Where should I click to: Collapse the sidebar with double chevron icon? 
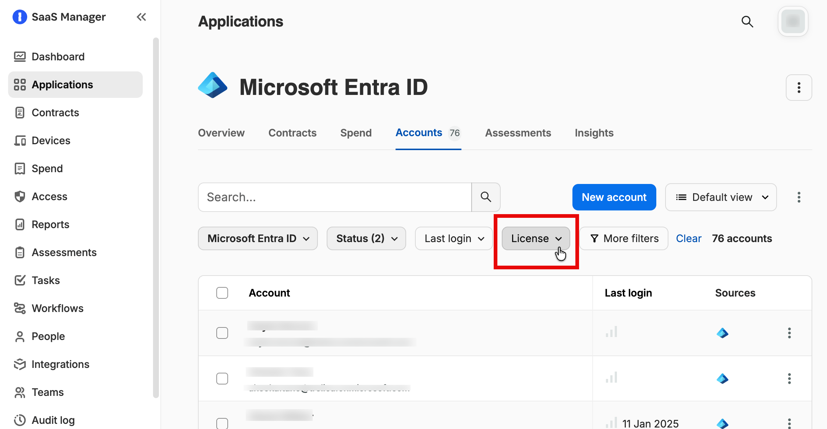tap(141, 17)
